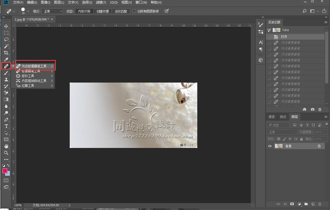
Task: Select the Eraser tool
Action: click(x=6, y=93)
